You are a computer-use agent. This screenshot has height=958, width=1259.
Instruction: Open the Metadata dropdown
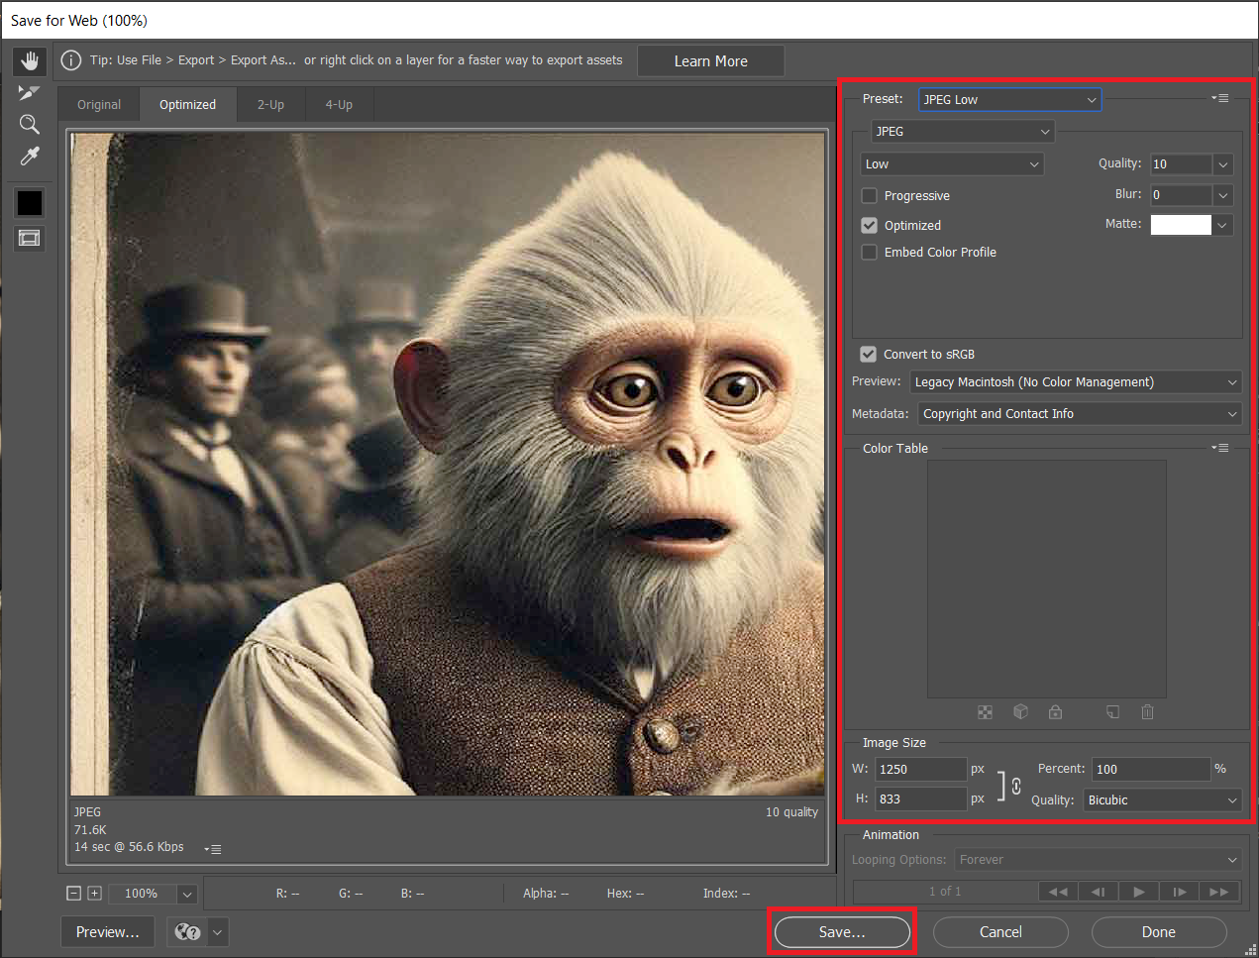1078,413
